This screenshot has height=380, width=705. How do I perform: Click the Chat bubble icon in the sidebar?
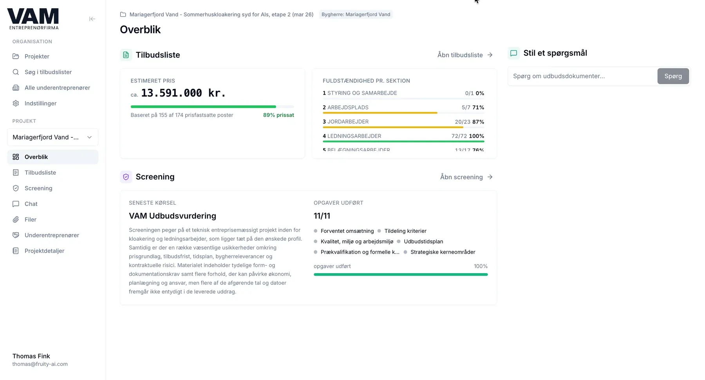(x=16, y=204)
